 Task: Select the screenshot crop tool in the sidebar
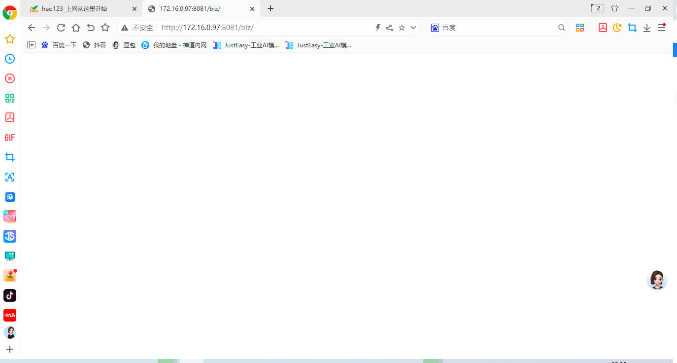[x=10, y=157]
